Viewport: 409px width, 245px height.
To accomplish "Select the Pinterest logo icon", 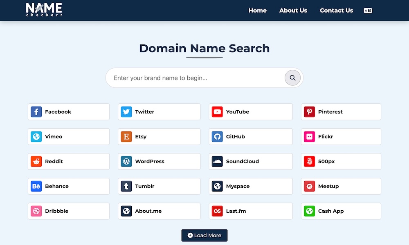I will 309,112.
